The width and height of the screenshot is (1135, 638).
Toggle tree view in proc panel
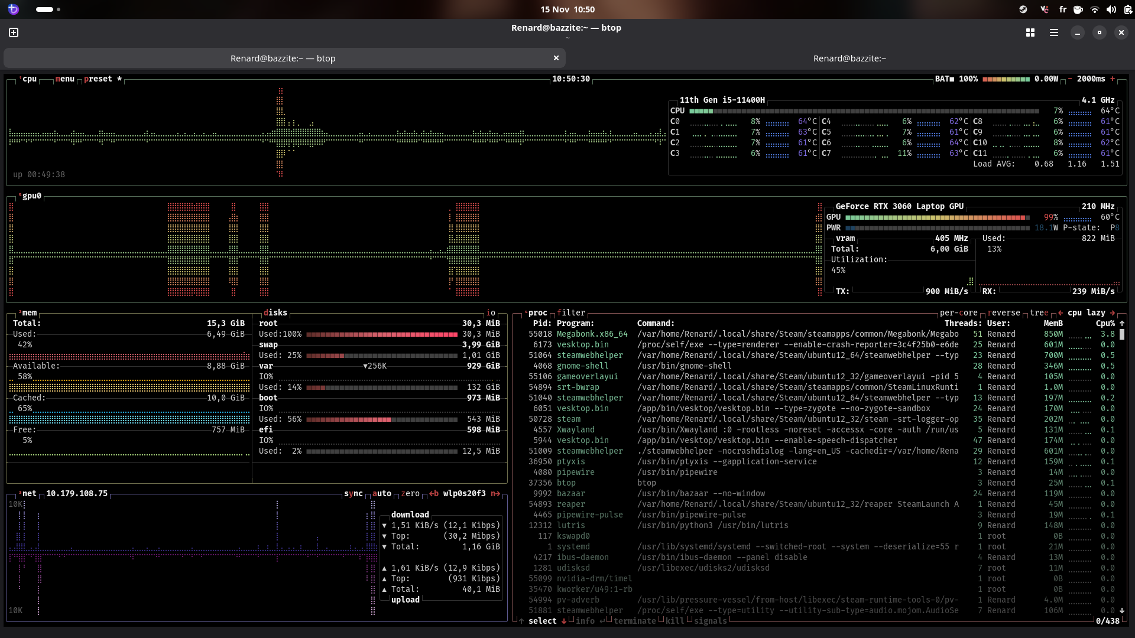pos(1039,313)
